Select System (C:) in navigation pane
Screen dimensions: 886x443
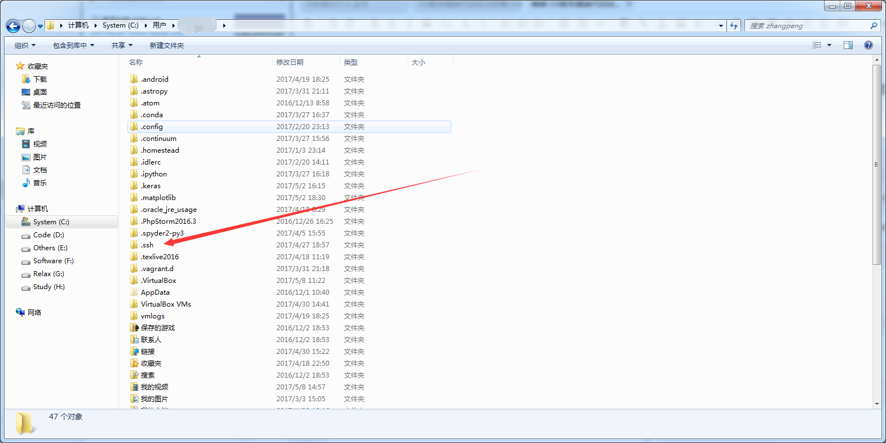61,222
